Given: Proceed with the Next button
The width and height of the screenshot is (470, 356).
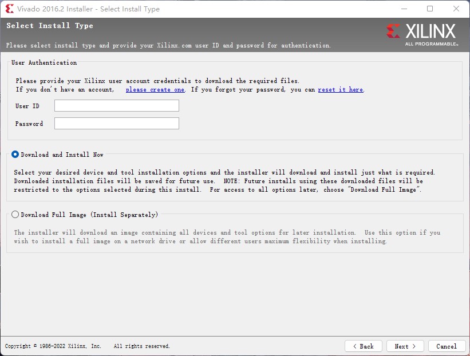Looking at the screenshot, I should pos(405,346).
